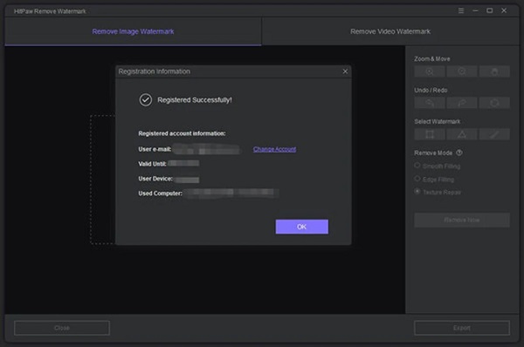524x347 pixels.
Task: Close the HitPaw Remove Watermark window
Action: (504, 10)
